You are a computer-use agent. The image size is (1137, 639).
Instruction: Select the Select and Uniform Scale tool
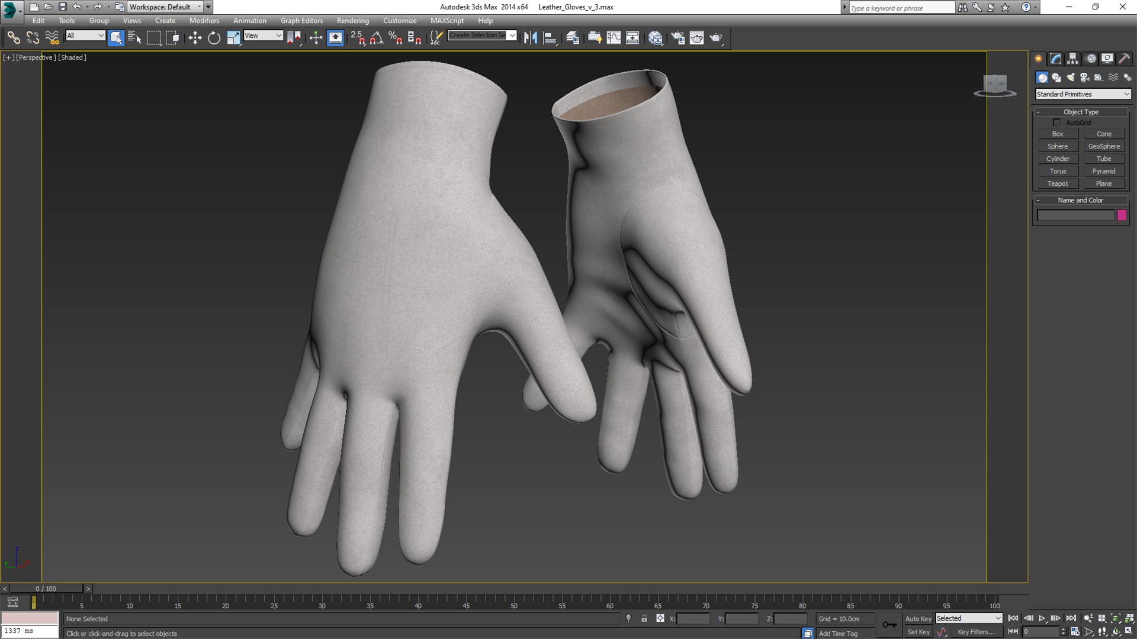click(233, 38)
